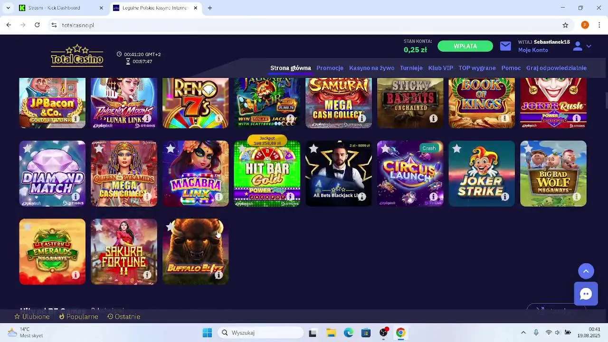
Task: Favorite Buffalo Blitz with its star
Action: (x=171, y=228)
